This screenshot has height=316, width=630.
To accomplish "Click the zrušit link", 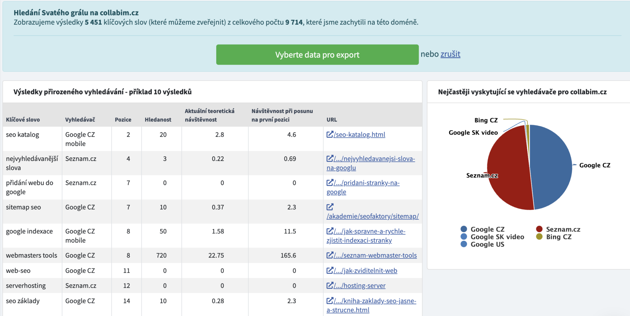I will [x=450, y=54].
